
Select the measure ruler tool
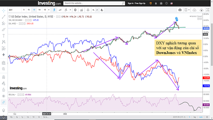tap(4, 63)
